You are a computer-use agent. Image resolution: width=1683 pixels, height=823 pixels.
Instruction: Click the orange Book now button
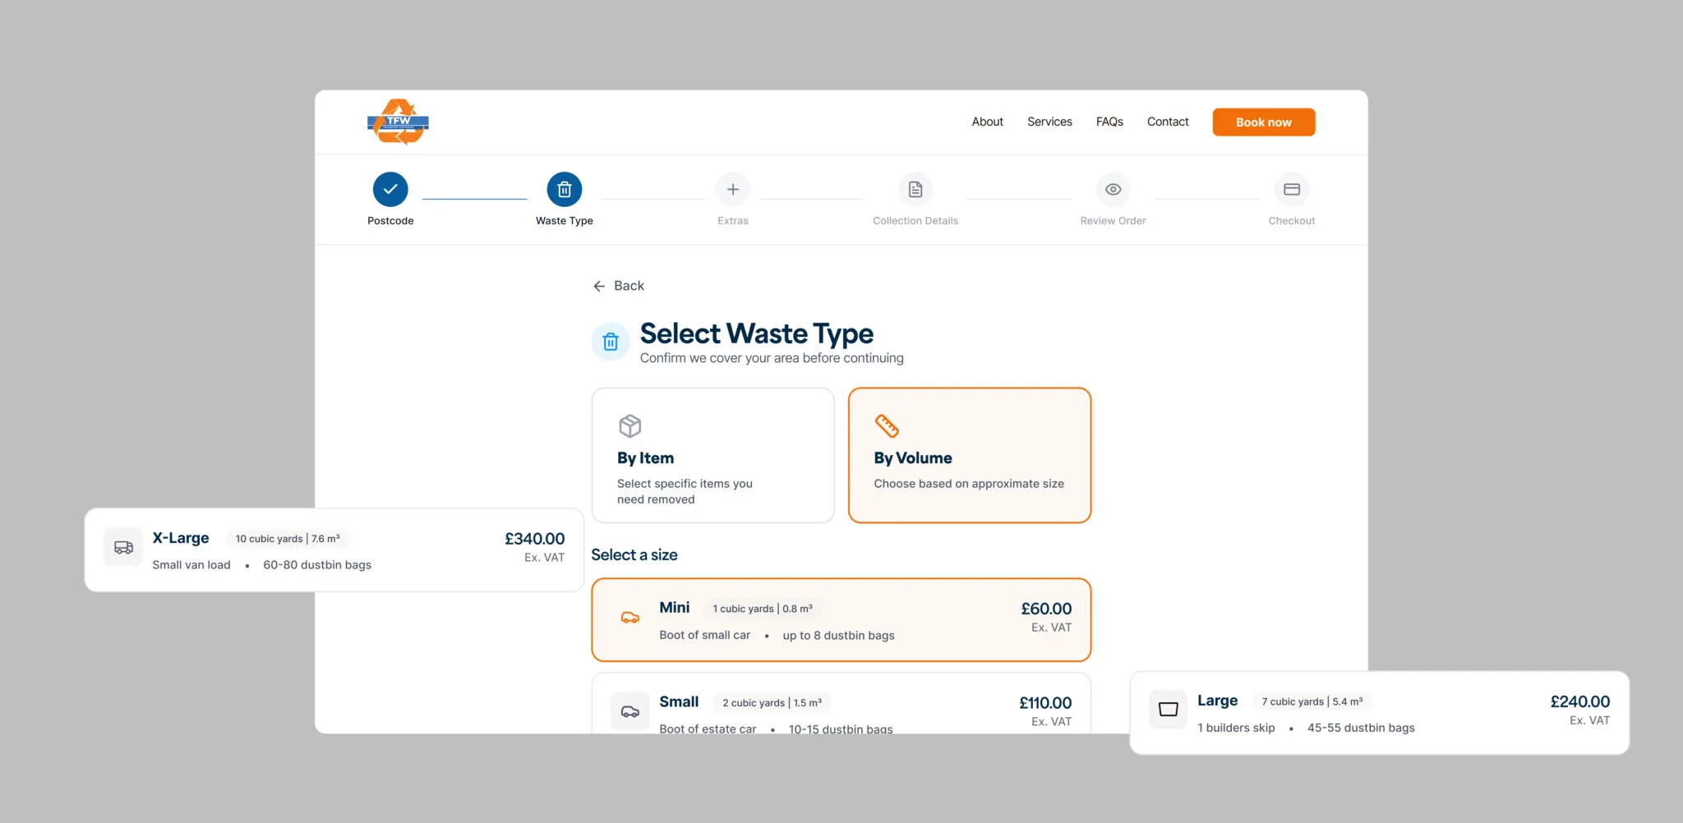click(1264, 122)
